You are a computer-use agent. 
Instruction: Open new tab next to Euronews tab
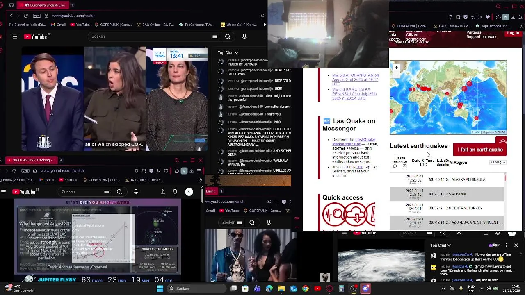click(x=73, y=5)
